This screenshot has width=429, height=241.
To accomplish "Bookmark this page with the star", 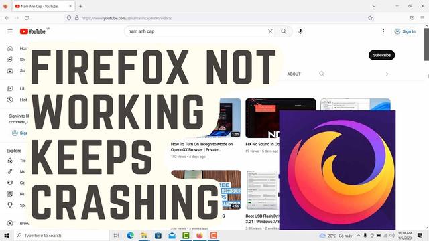I will (370, 18).
